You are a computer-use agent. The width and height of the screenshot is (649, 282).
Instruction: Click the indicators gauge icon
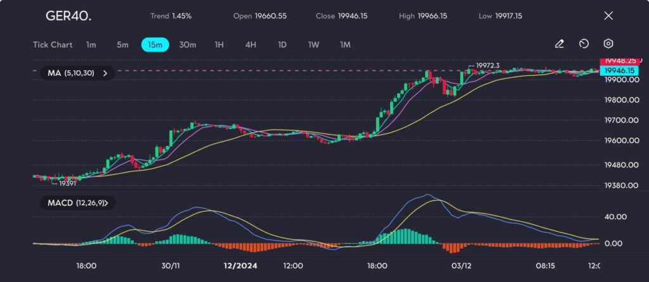(x=584, y=44)
